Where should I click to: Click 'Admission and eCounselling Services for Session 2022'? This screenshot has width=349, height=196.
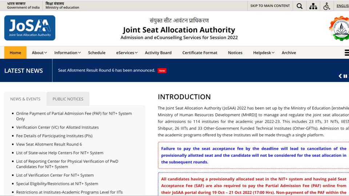[179, 37]
